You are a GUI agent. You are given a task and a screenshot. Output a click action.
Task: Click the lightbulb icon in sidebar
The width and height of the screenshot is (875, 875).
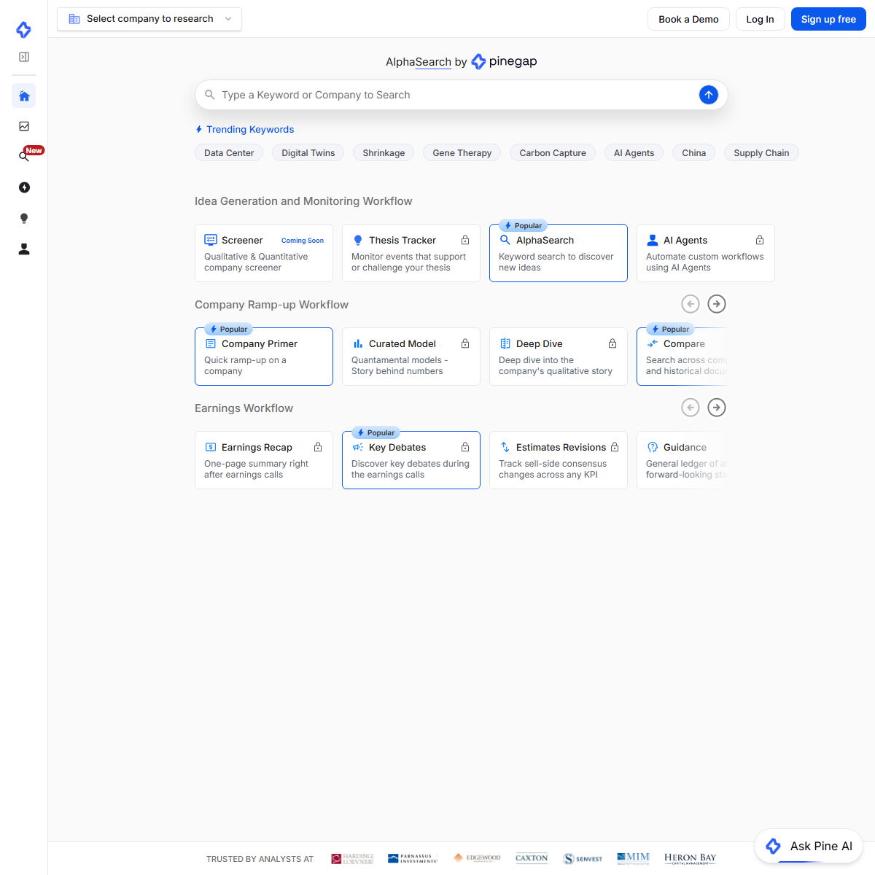pyautogui.click(x=24, y=218)
